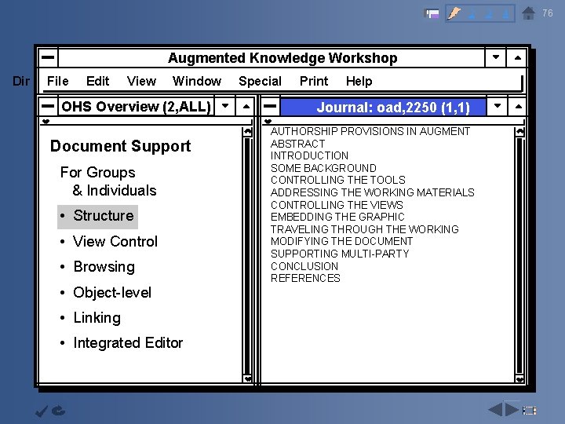Click the 'OHS Overview (2,ALL)' title
Viewport: 565px width, 424px height.
137,107
